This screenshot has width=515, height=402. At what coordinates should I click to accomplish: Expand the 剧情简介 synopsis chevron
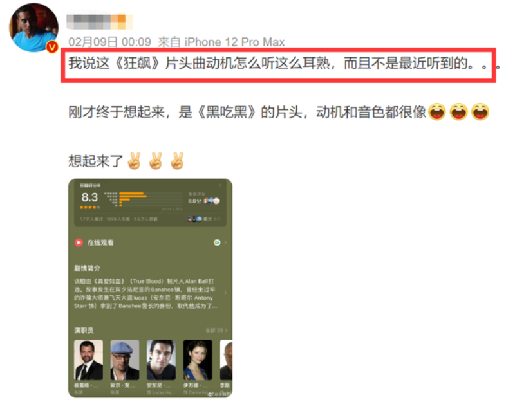pyautogui.click(x=225, y=293)
